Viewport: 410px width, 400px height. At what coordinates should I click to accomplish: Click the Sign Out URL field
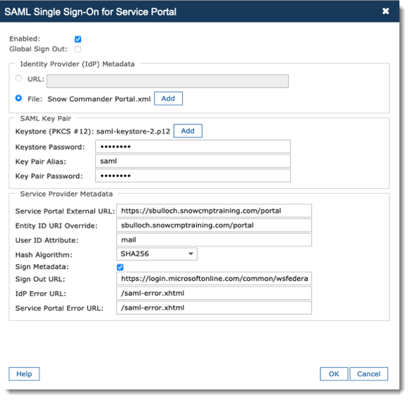point(214,279)
